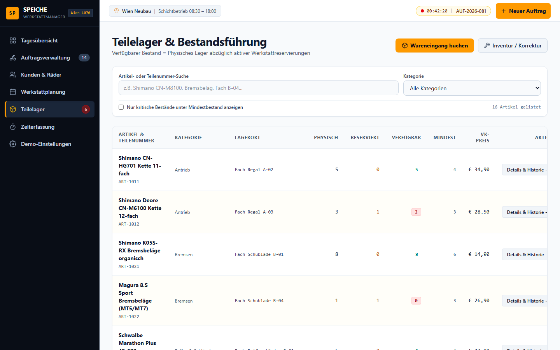The height and width of the screenshot is (350, 560).
Task: Open Zeiterfassung menu entry
Action: coord(49,127)
